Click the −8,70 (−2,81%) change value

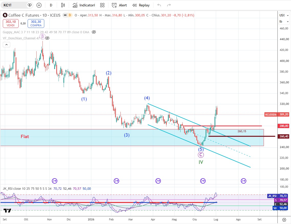click(x=183, y=15)
